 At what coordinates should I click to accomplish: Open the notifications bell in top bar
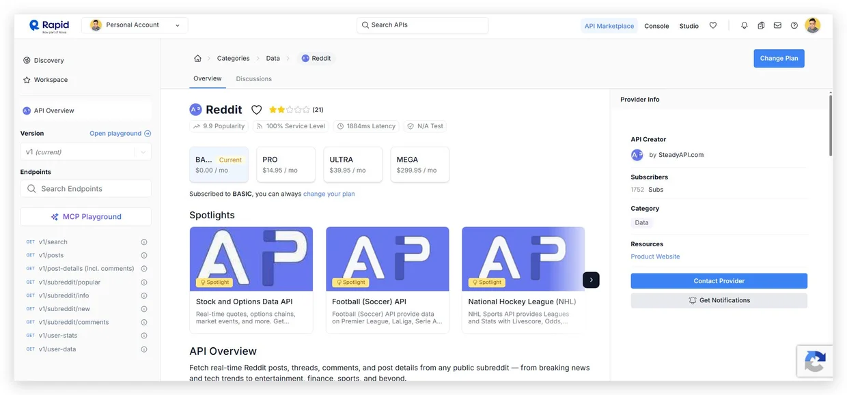pyautogui.click(x=745, y=25)
